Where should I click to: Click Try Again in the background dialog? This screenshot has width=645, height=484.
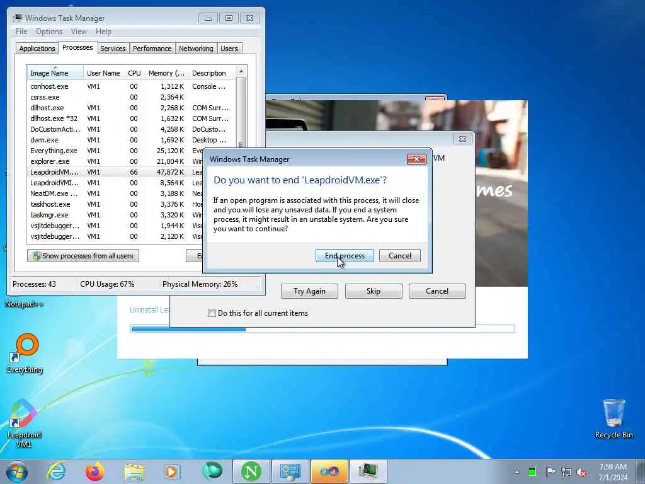pyautogui.click(x=309, y=291)
